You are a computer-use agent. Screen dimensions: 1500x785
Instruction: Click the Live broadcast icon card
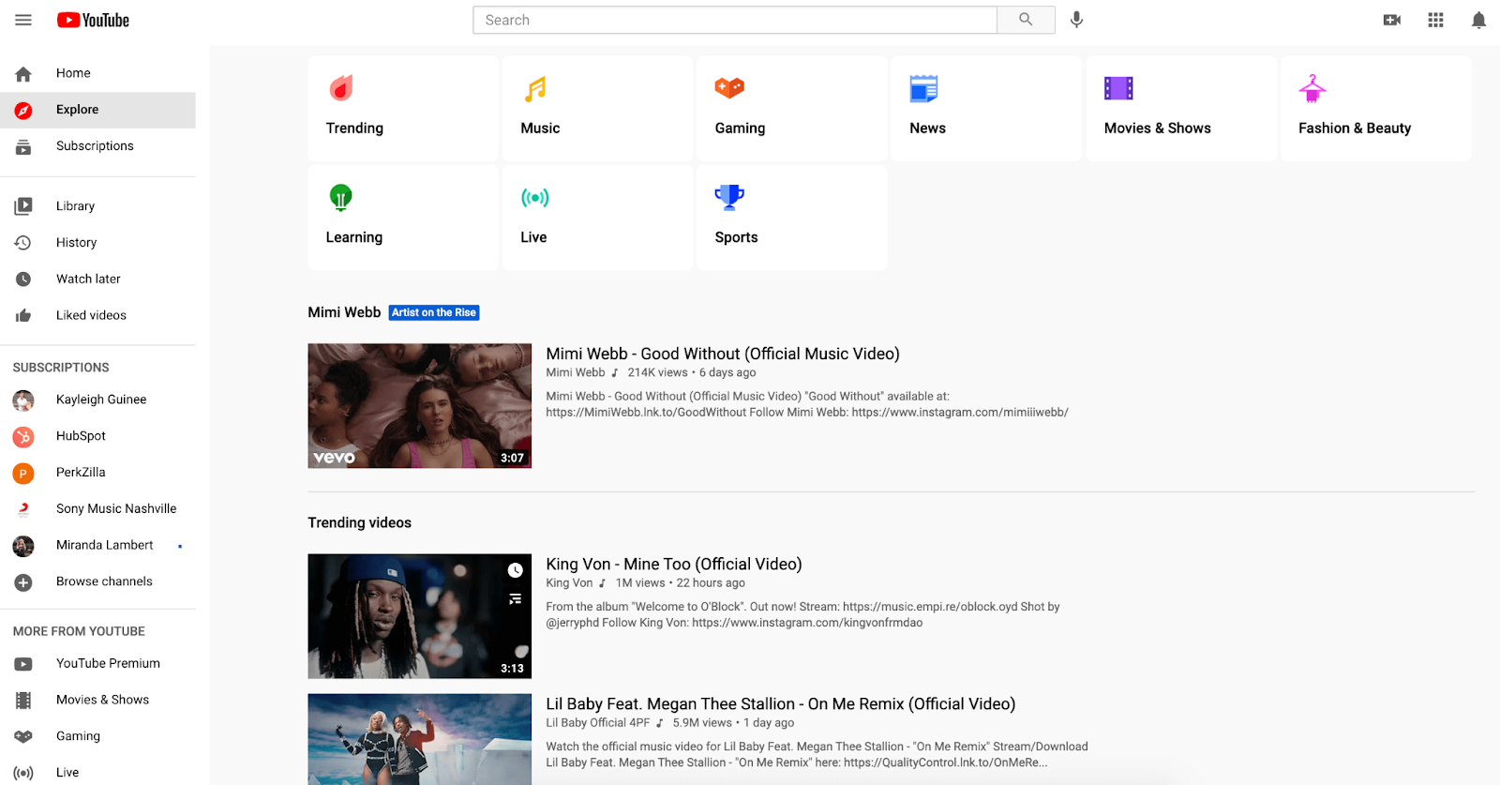(535, 198)
